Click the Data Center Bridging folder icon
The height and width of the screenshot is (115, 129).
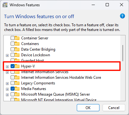pos(17,49)
